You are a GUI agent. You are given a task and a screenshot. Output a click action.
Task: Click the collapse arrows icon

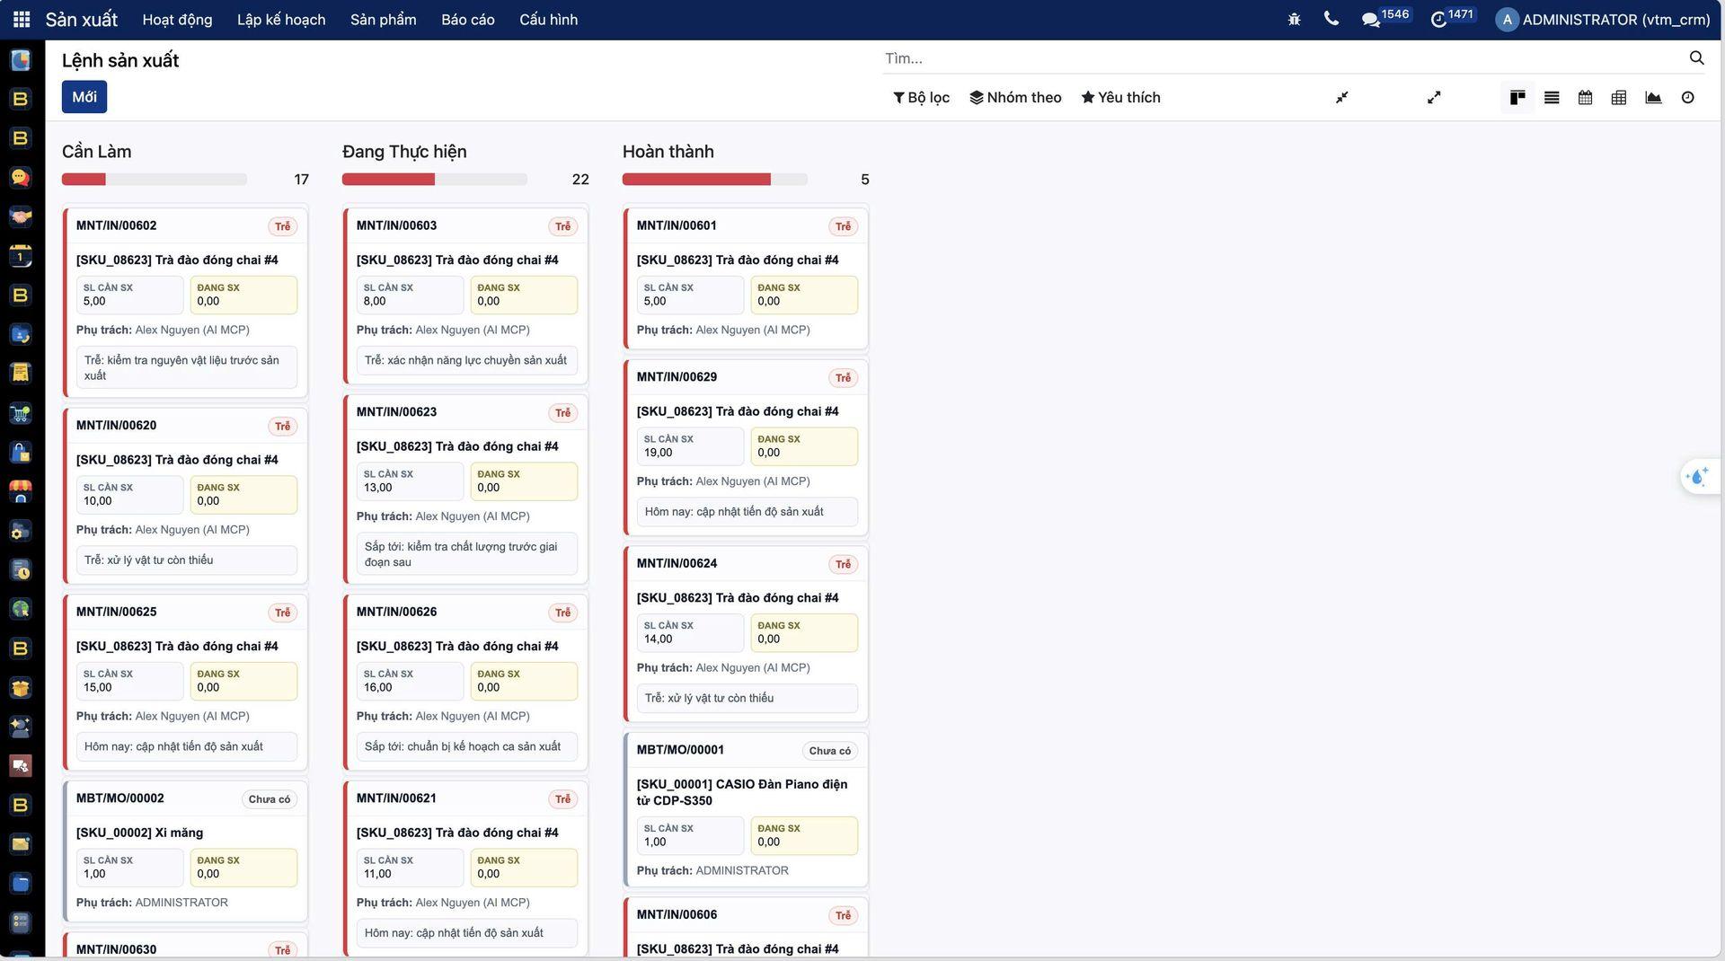tap(1341, 97)
